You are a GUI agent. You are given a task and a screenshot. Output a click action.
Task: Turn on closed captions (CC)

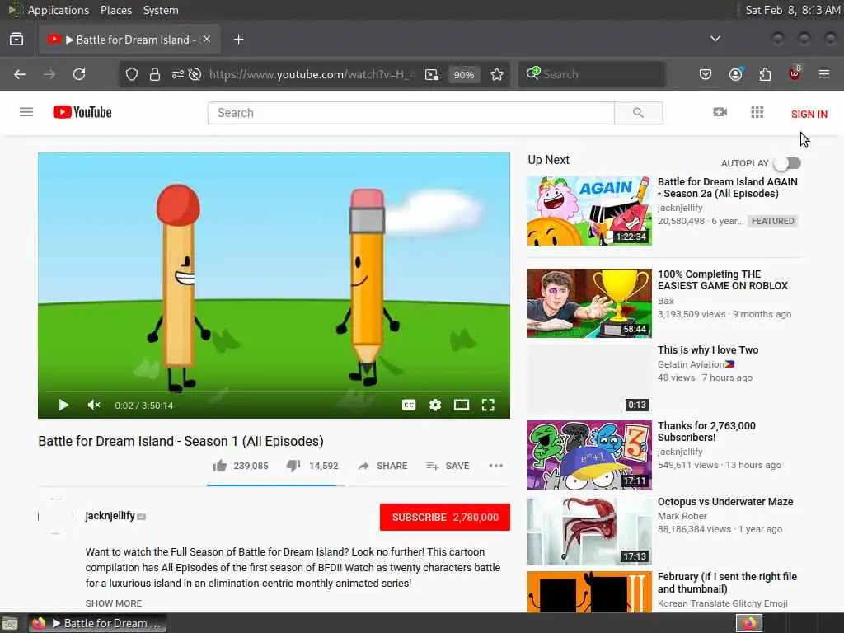[x=409, y=405]
